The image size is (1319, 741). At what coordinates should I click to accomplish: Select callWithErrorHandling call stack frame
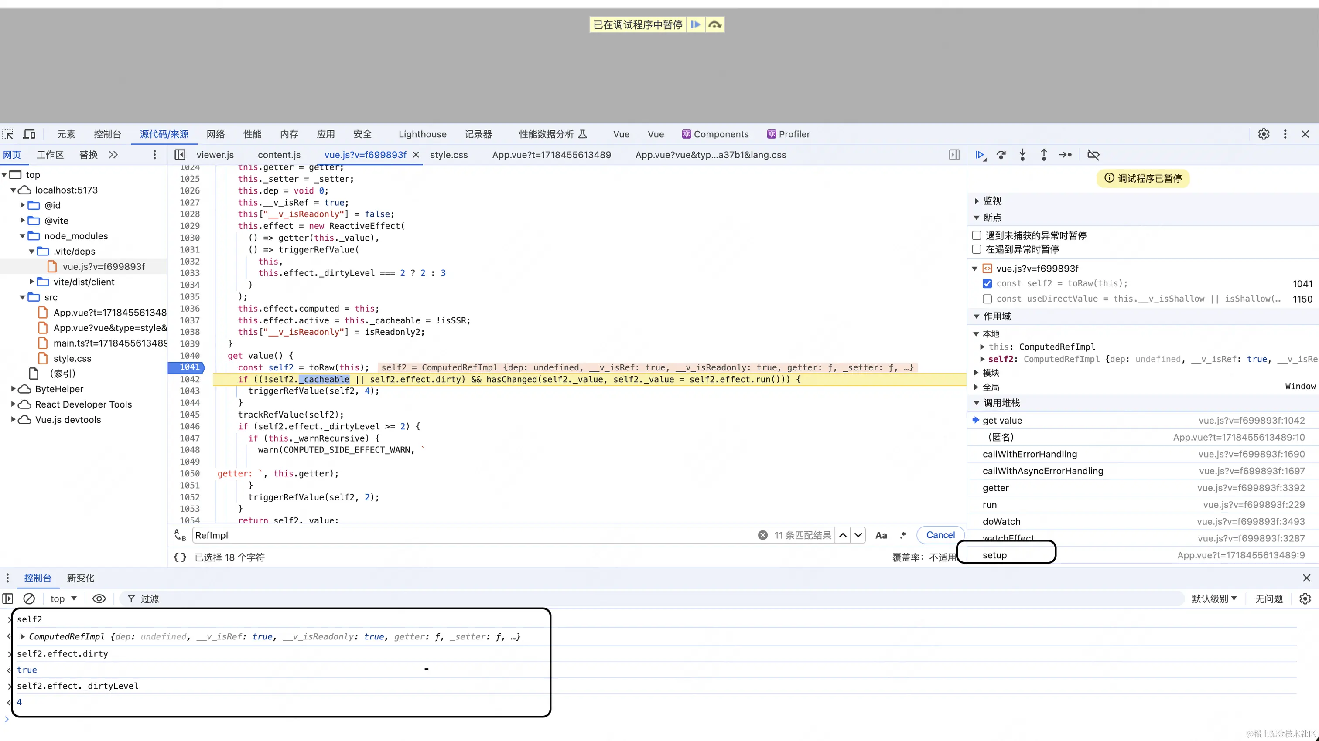pyautogui.click(x=1029, y=454)
